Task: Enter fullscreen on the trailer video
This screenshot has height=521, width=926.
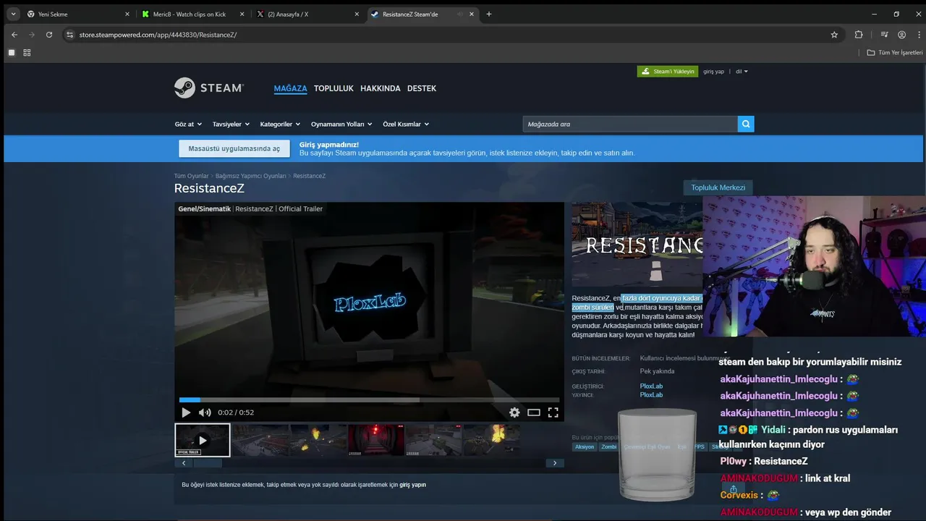Action: tap(553, 412)
